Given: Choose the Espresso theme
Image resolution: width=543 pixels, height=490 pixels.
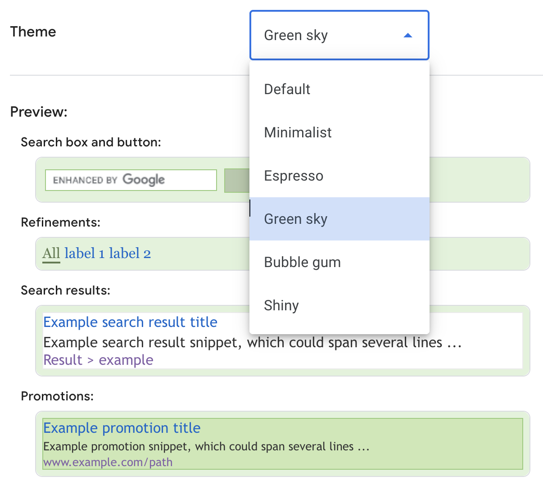Looking at the screenshot, I should [x=294, y=176].
